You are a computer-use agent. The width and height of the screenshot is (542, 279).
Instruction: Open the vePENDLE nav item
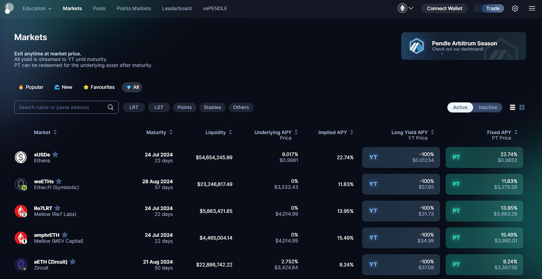[215, 9]
